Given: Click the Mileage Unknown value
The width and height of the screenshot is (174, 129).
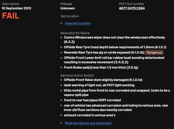Looking at the screenshot, I should tap(68, 8).
